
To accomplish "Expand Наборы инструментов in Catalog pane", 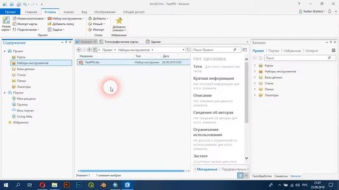I will pos(255,71).
